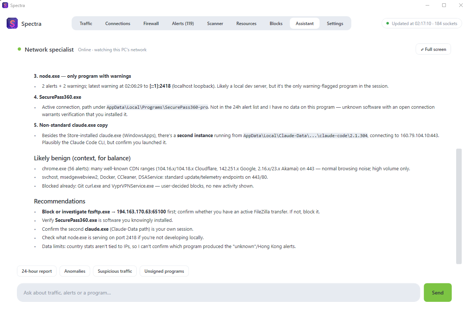The height and width of the screenshot is (314, 465).
Task: Select the Assistant tab
Action: (x=305, y=23)
